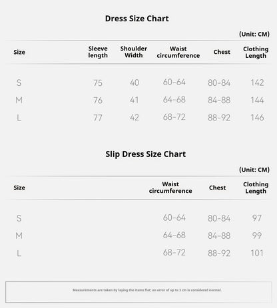Click Clothing Length header in dress chart
277x308 pixels.
tap(256, 53)
